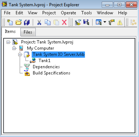The image size is (139, 137).
Task: Click the New Project toolbar icon
Action: coord(10,22)
